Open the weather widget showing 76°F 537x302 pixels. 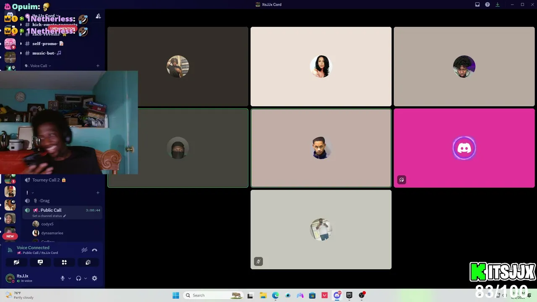[x=19, y=295]
